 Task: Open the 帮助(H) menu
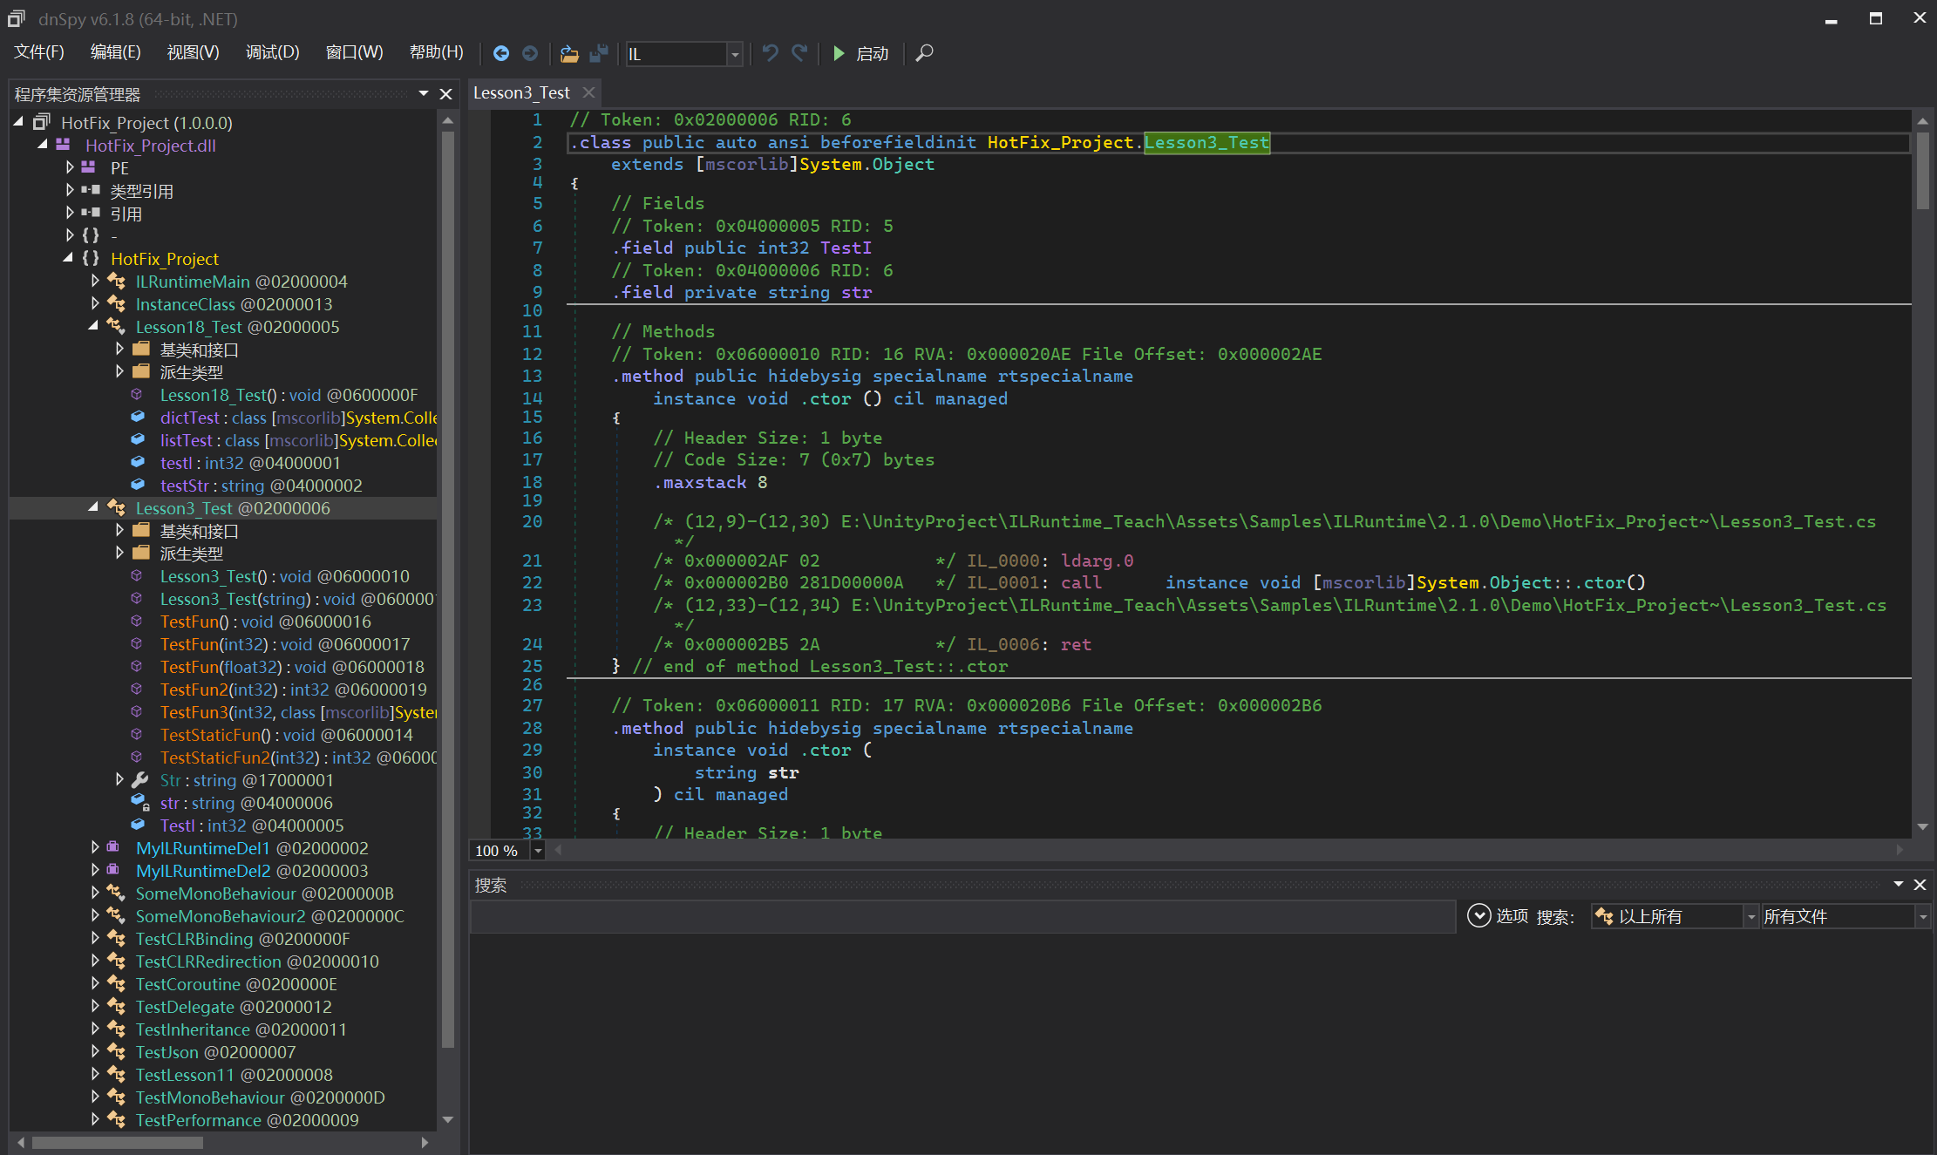(436, 53)
